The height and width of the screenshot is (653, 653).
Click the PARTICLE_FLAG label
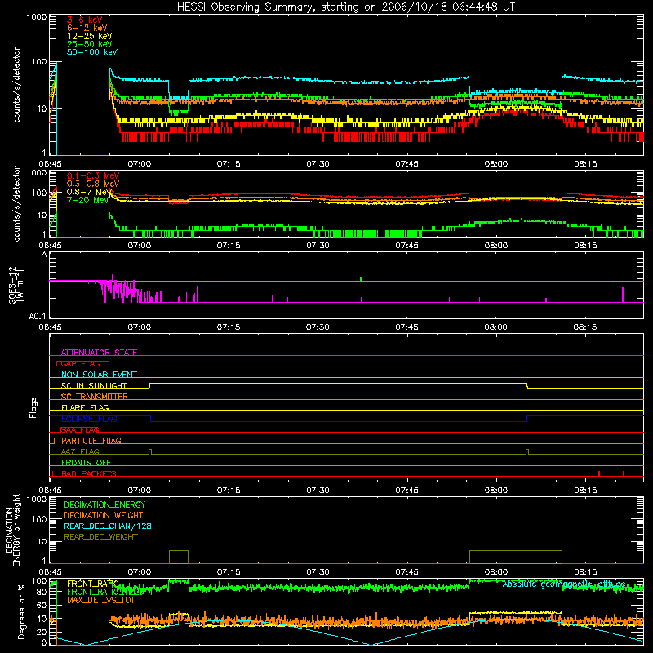click(91, 440)
